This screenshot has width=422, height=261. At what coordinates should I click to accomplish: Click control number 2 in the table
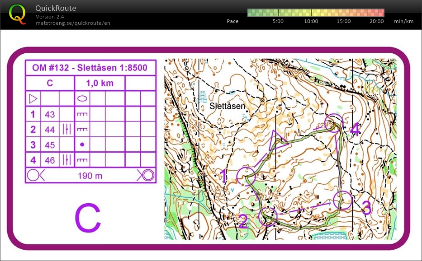(x=33, y=130)
